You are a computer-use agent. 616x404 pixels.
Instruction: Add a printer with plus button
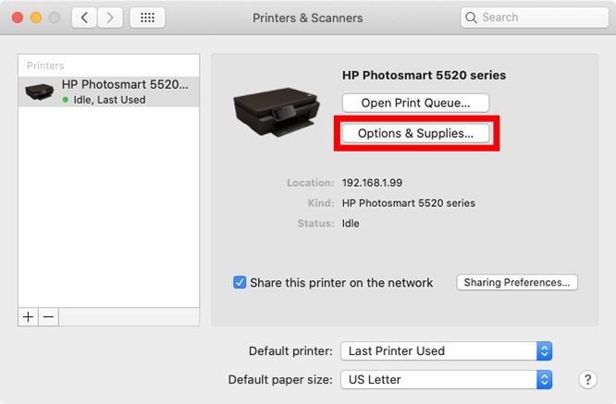29,316
